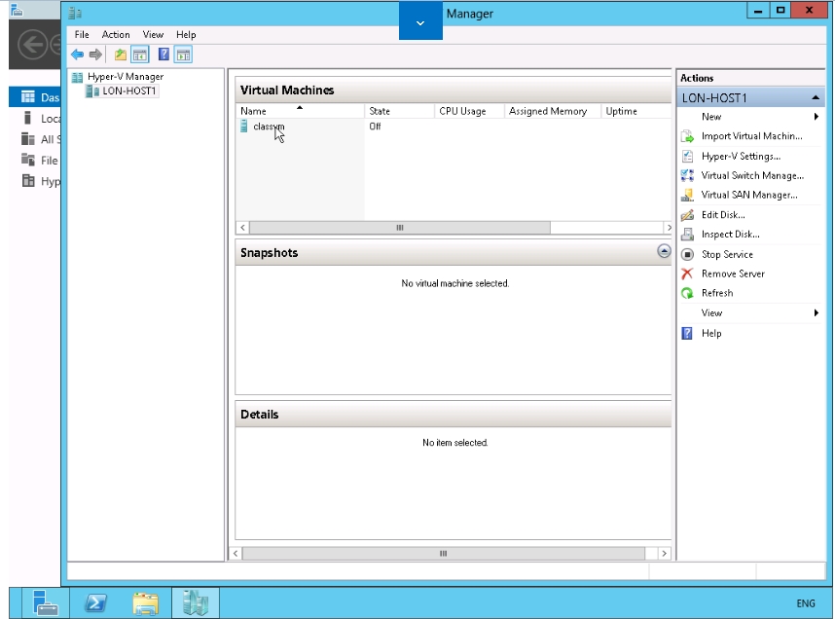Click the Inspect Disk icon
Viewport: 835px width, 619px height.
click(687, 235)
